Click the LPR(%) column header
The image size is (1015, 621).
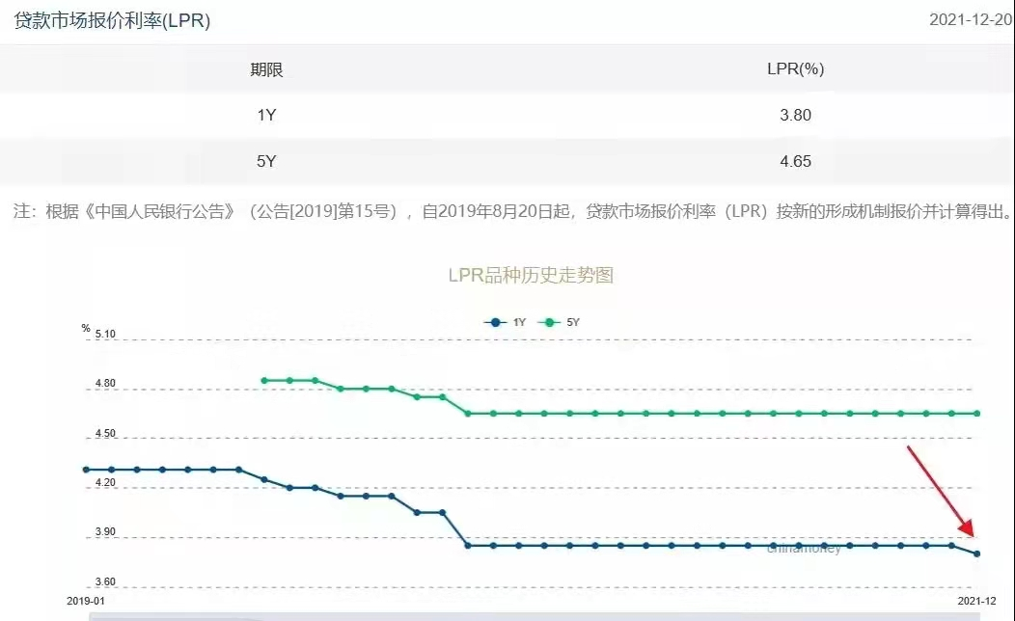[796, 68]
